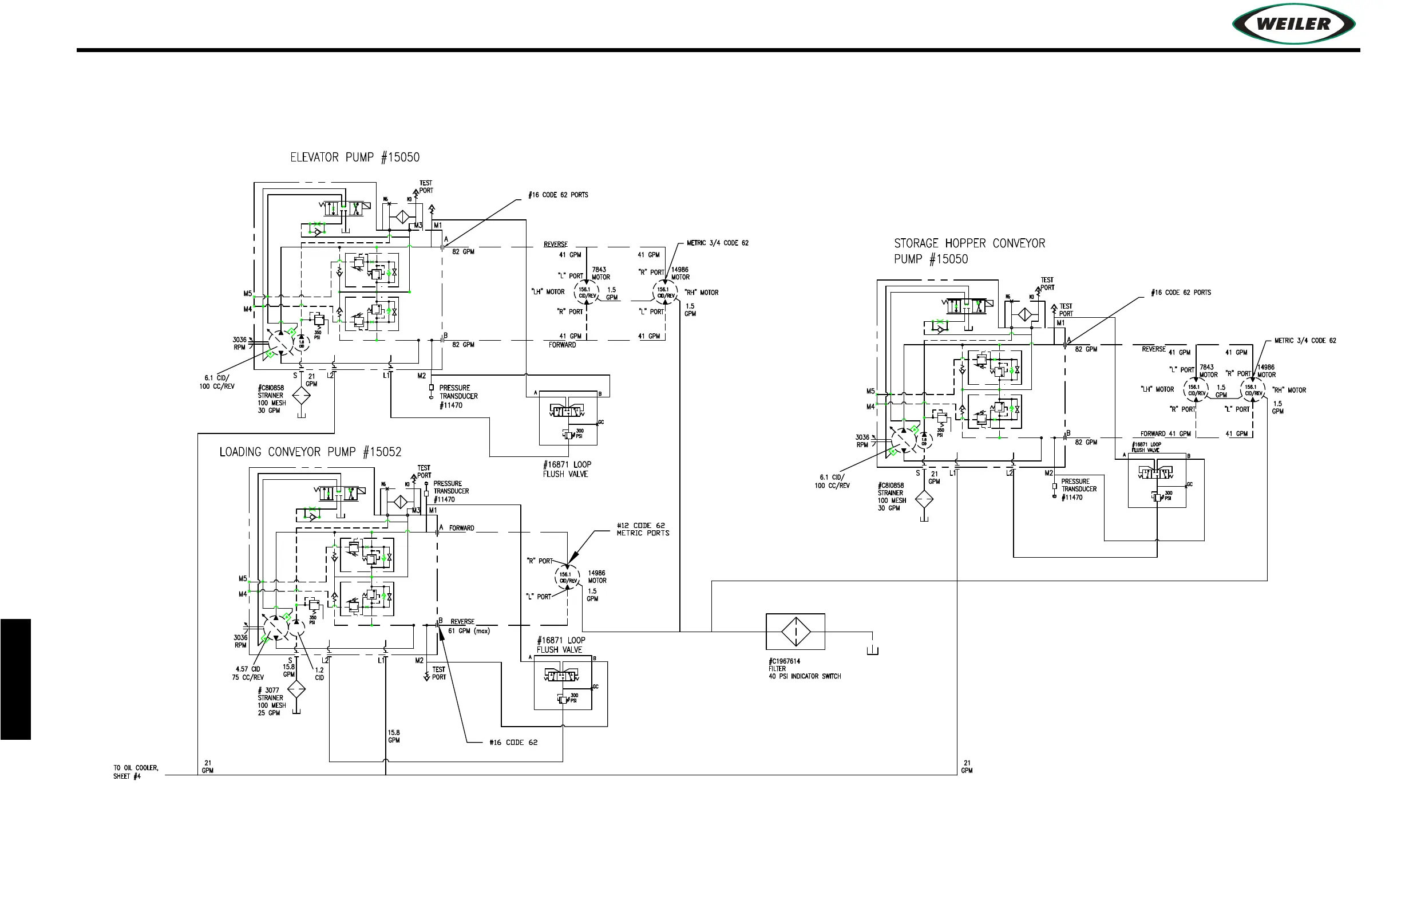Click the Weiler logo
Image resolution: width=1401 pixels, height=907 pixels.
[x=1293, y=23]
